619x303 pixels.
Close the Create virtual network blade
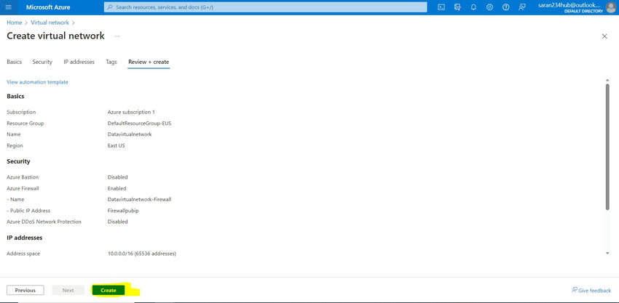tap(604, 36)
